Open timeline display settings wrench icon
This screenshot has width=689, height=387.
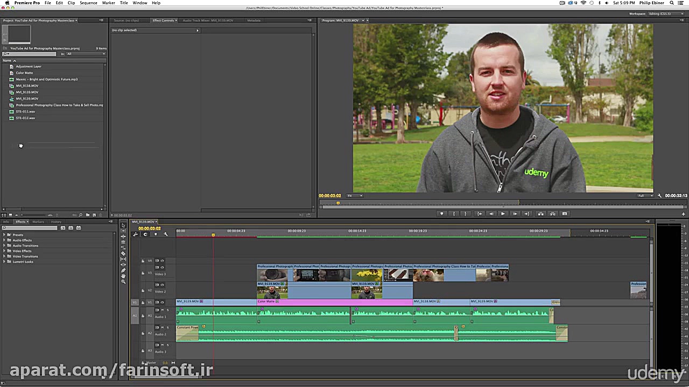click(166, 234)
